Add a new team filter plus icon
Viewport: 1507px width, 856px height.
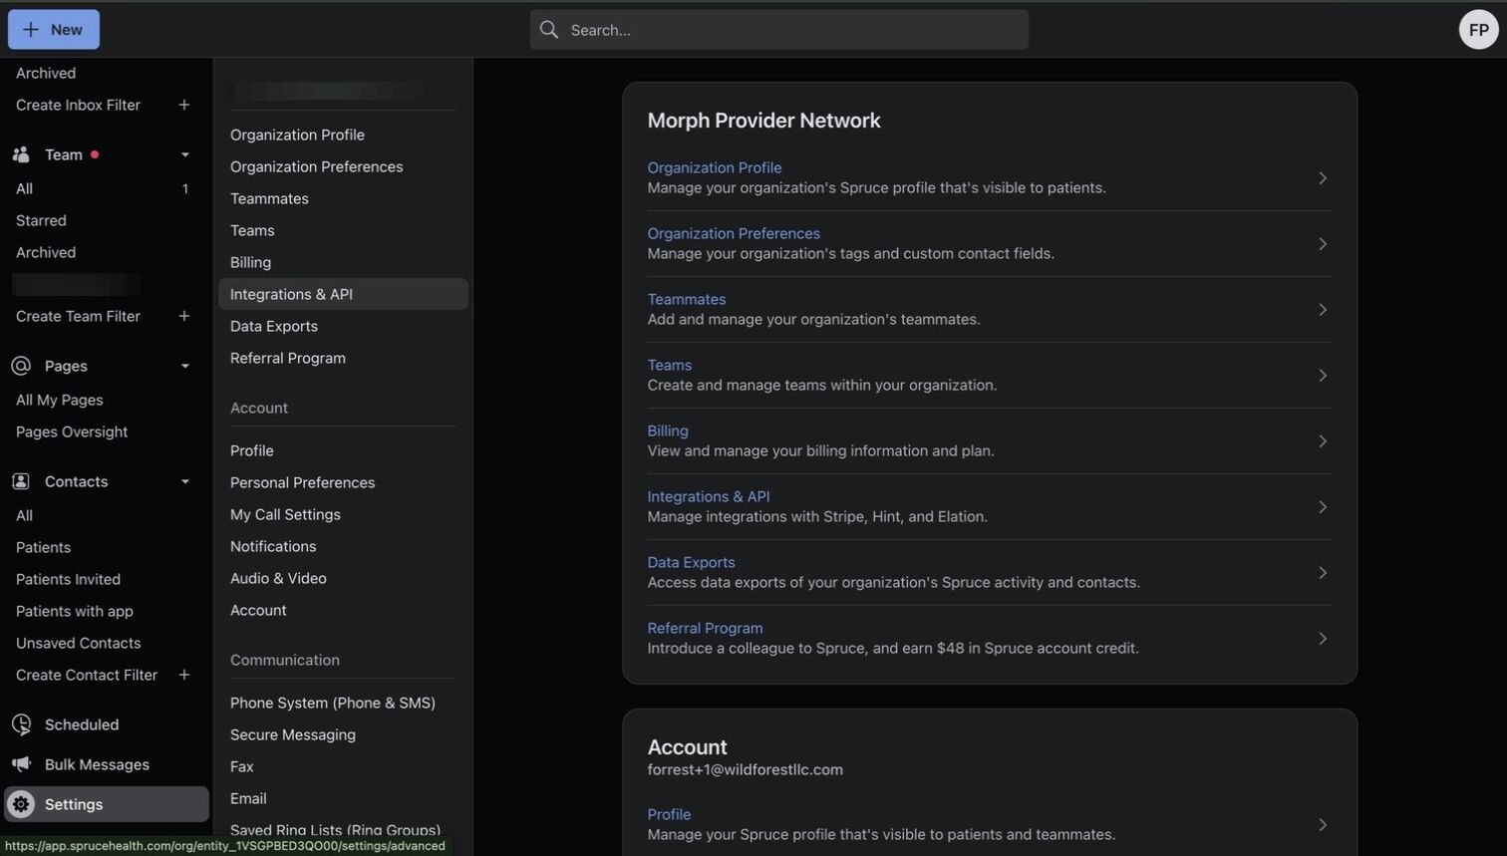184,316
